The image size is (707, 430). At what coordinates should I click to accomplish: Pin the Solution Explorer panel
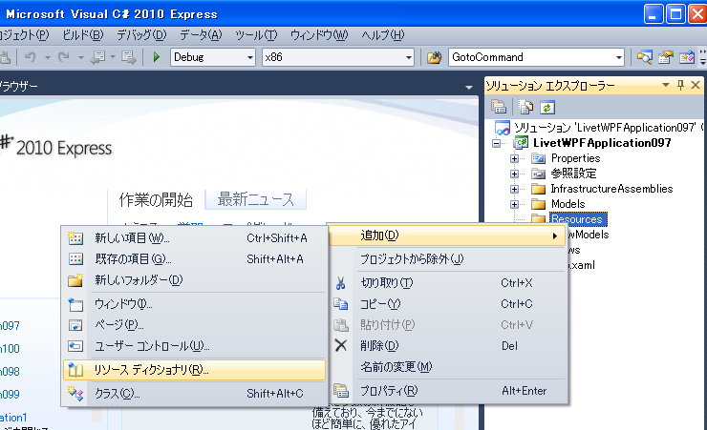[680, 85]
